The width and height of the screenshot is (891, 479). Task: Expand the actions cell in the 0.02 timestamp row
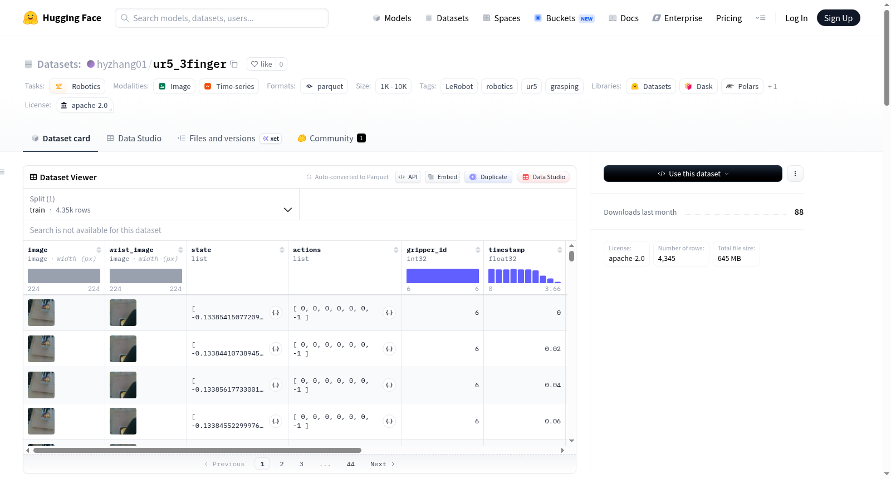(389, 349)
